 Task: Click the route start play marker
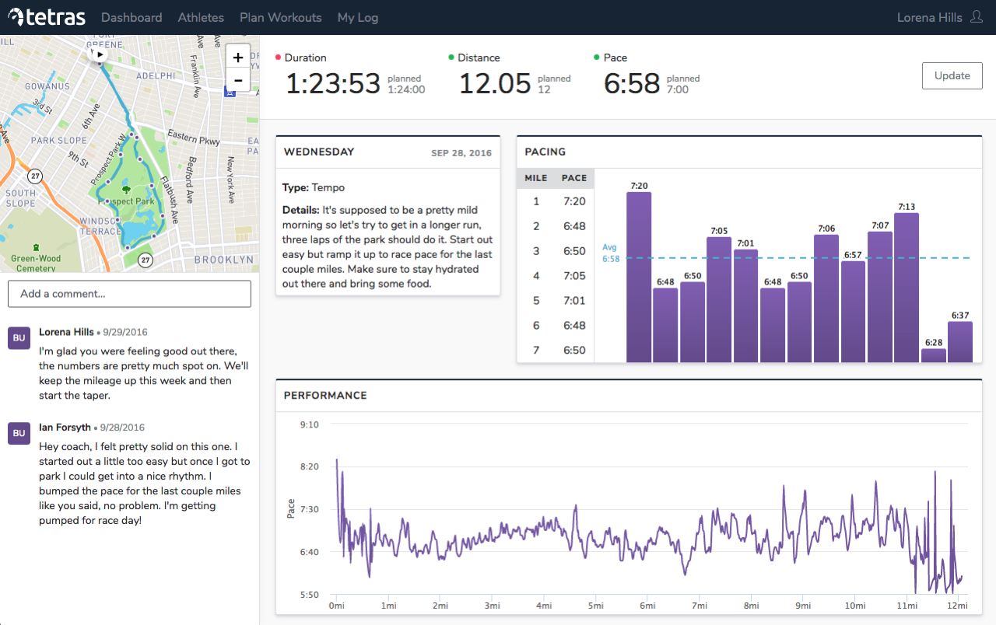[100, 54]
